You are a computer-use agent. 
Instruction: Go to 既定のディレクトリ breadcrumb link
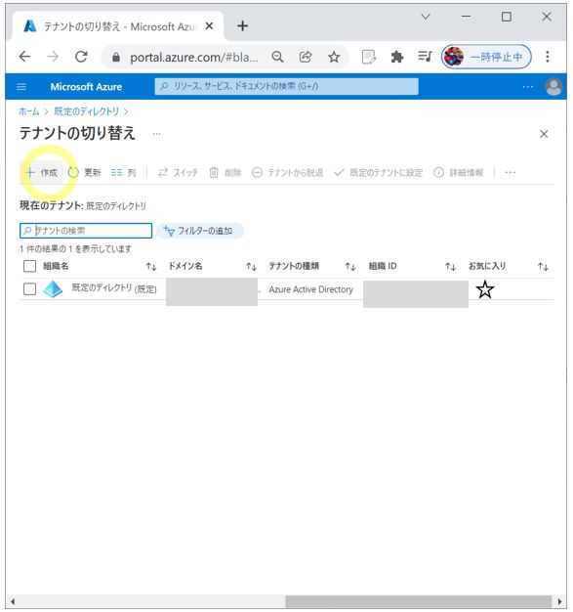[87, 111]
